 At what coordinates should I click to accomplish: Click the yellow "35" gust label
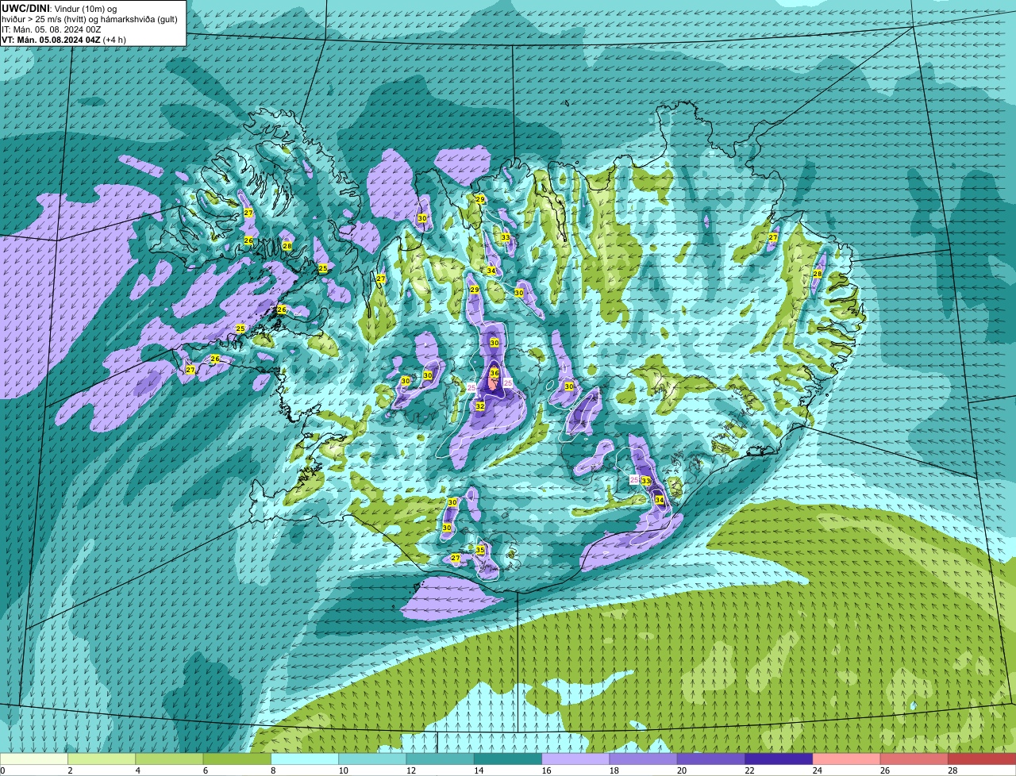click(x=479, y=550)
